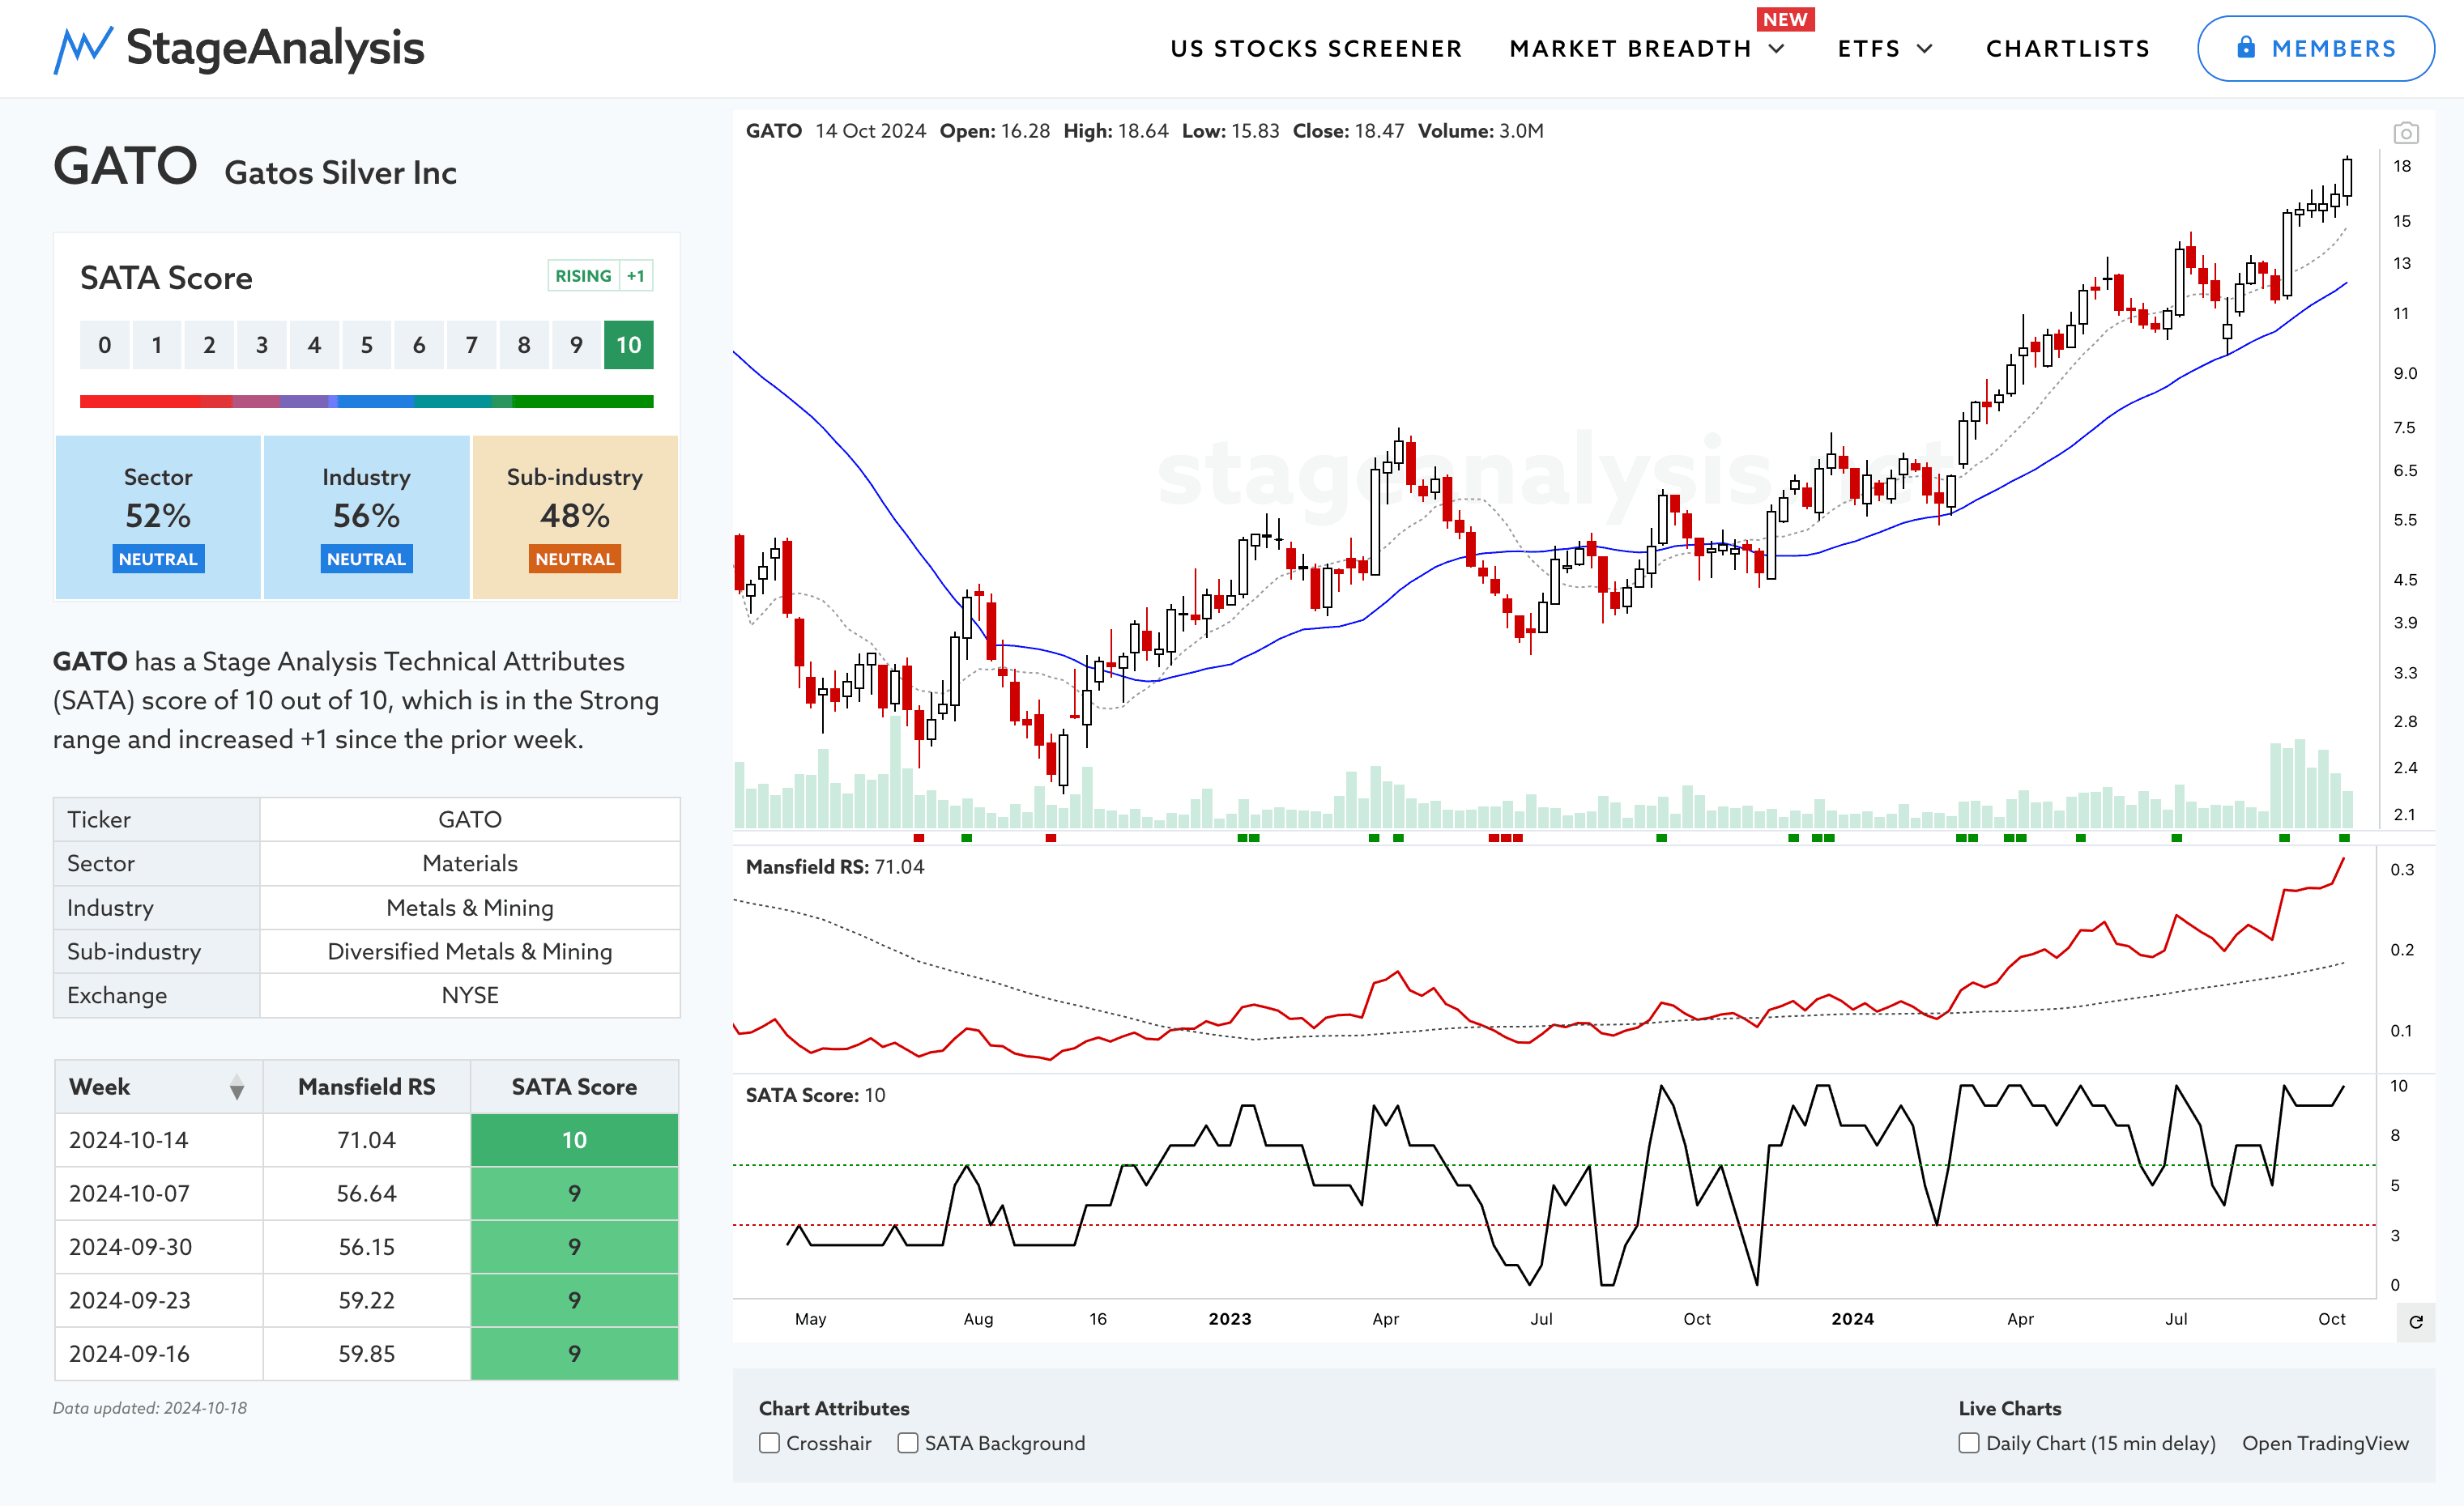This screenshot has width=2464, height=1506.
Task: Open the Sector 52% card
Action: [x=158, y=517]
